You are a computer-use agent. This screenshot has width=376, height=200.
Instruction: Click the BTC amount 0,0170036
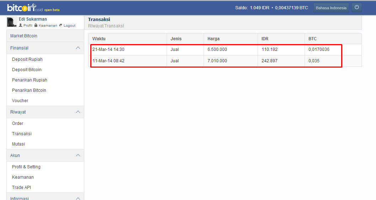(319, 49)
